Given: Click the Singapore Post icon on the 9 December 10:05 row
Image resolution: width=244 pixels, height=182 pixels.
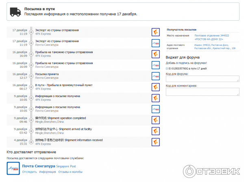Looking at the screenshot, I should point(155,109).
